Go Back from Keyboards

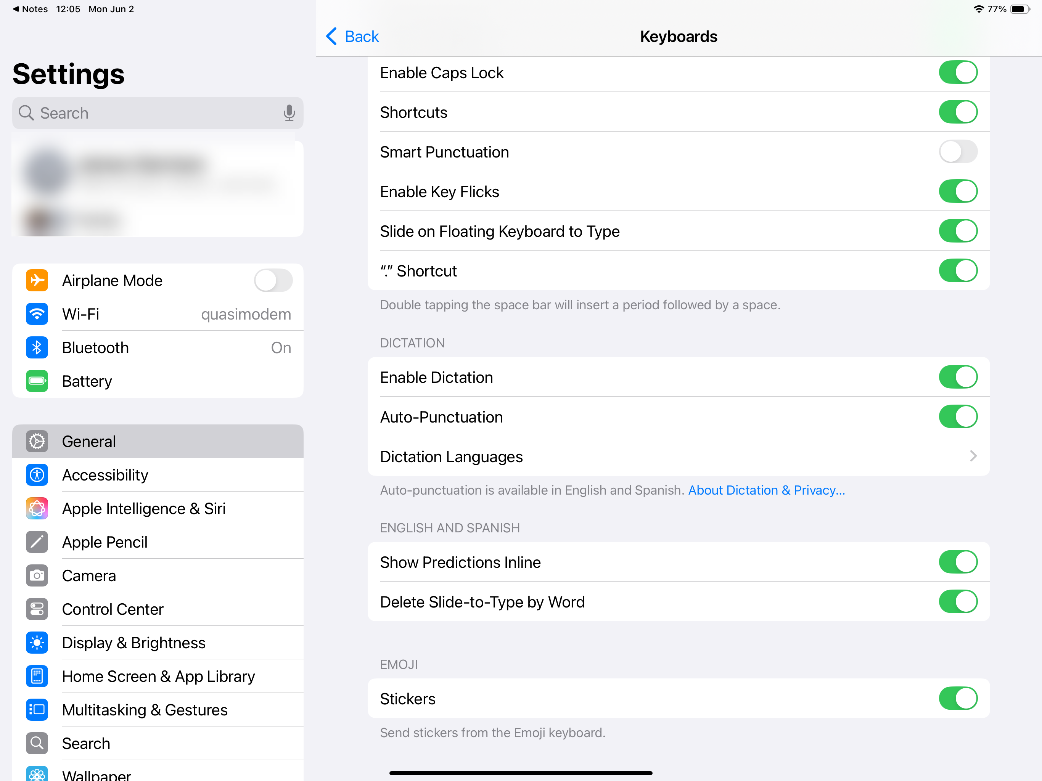[x=352, y=36]
